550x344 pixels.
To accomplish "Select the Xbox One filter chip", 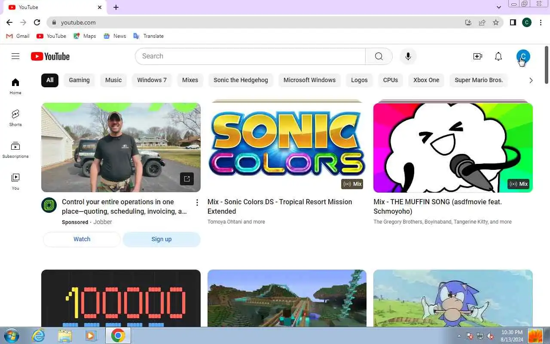I will click(x=426, y=80).
